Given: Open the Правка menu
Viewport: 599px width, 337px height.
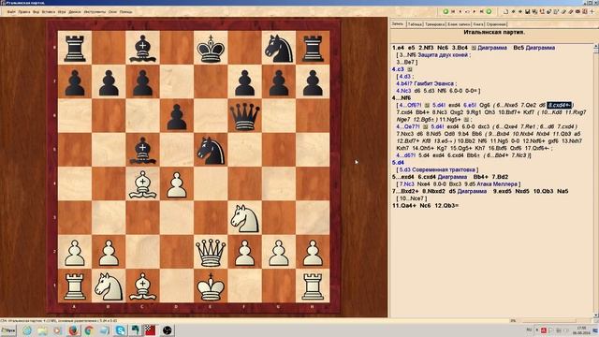Looking at the screenshot, I should (x=24, y=12).
